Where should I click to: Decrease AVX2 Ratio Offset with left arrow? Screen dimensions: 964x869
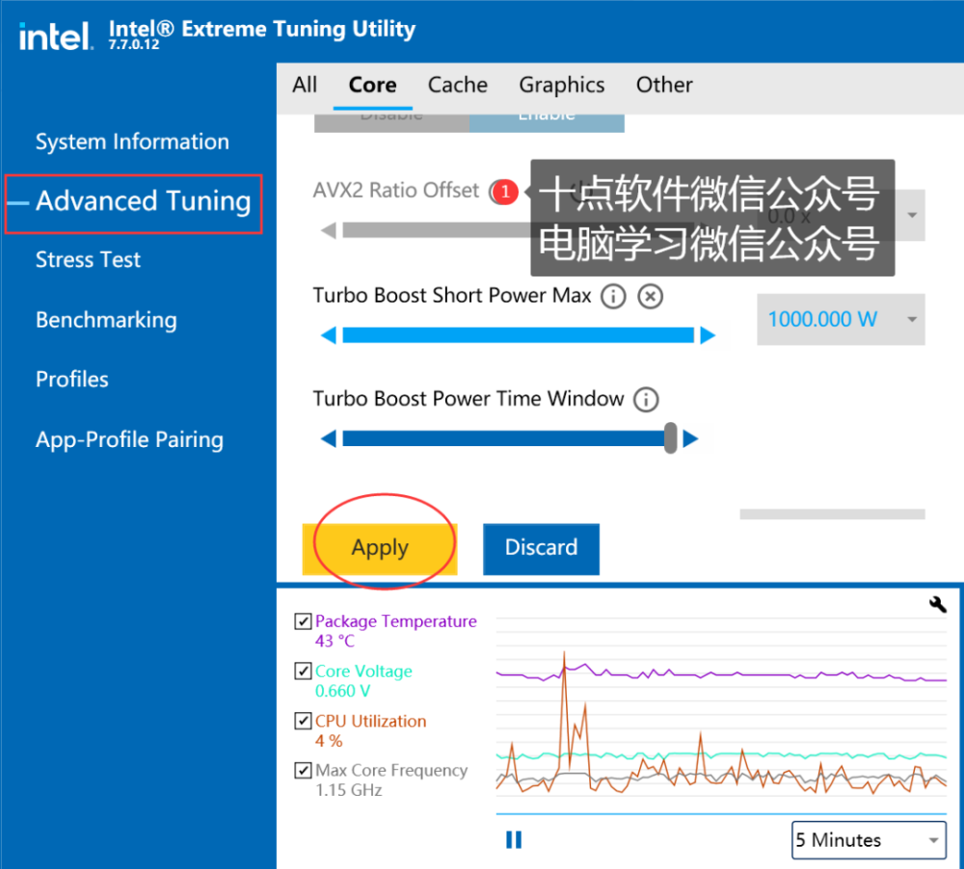point(329,230)
